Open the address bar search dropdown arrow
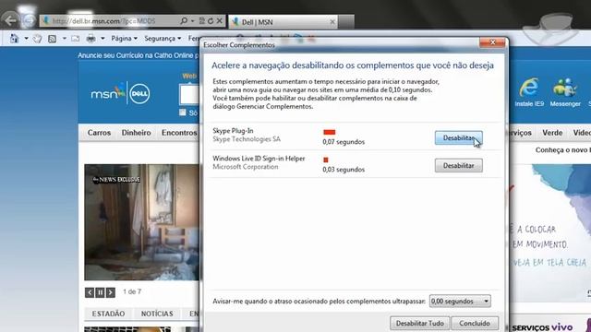591x332 pixels. [193, 21]
